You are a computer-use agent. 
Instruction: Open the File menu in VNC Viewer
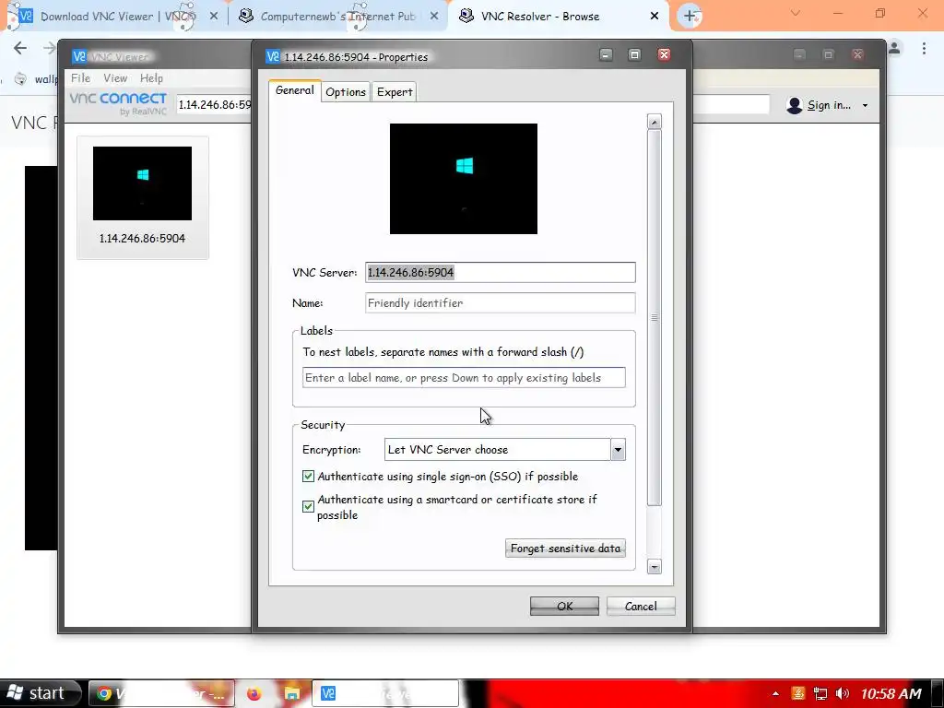pyautogui.click(x=80, y=78)
